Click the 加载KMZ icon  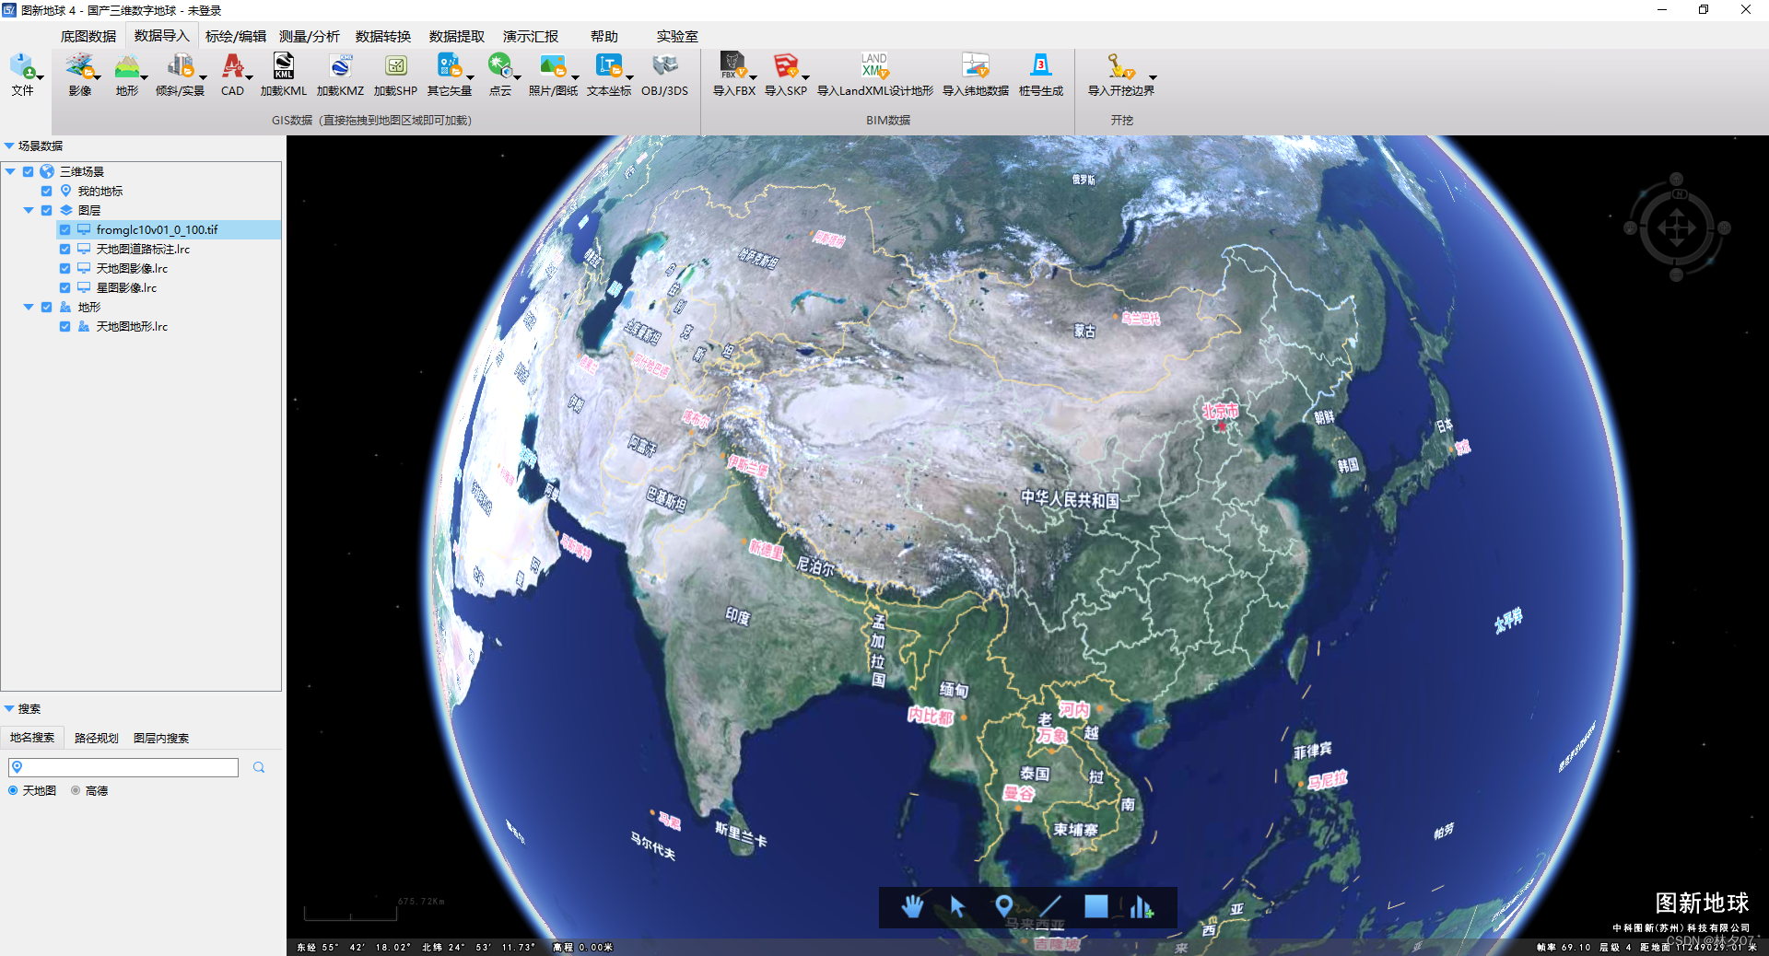(340, 66)
